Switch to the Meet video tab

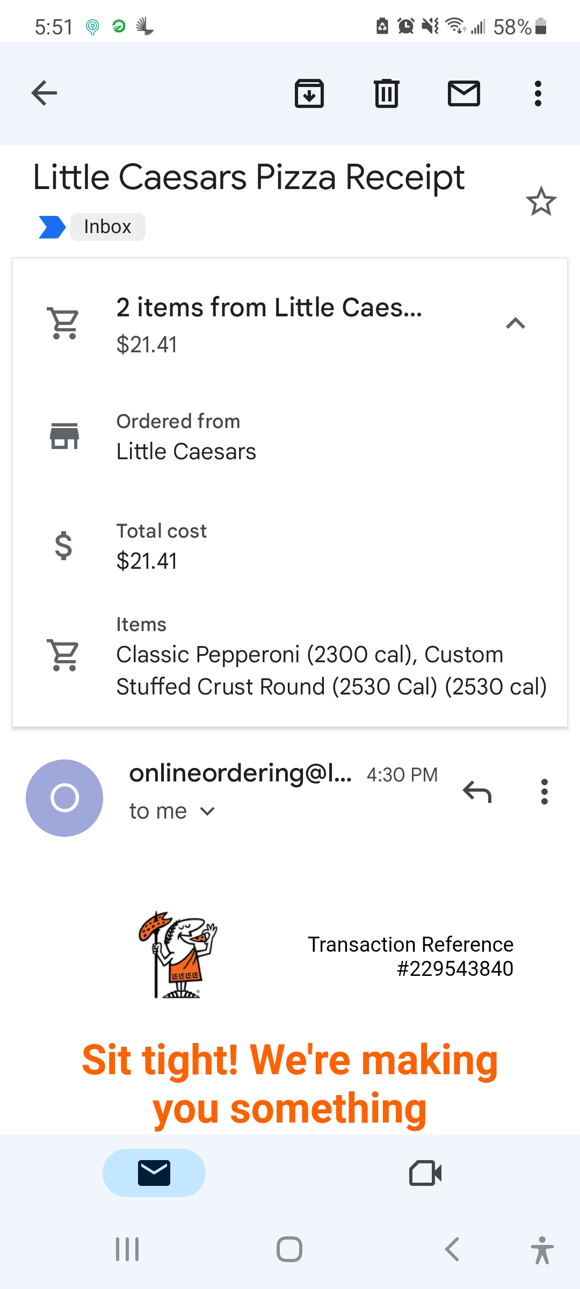425,1172
